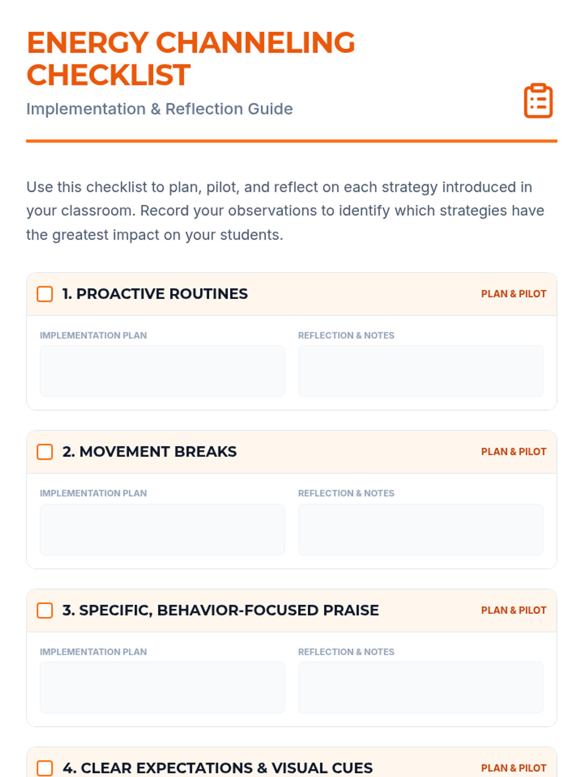The image size is (583, 777).
Task: Tick the Movement Breaks checkbox
Action: tap(45, 452)
